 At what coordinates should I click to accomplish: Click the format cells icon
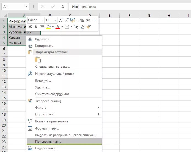pyautogui.click(x=30, y=128)
